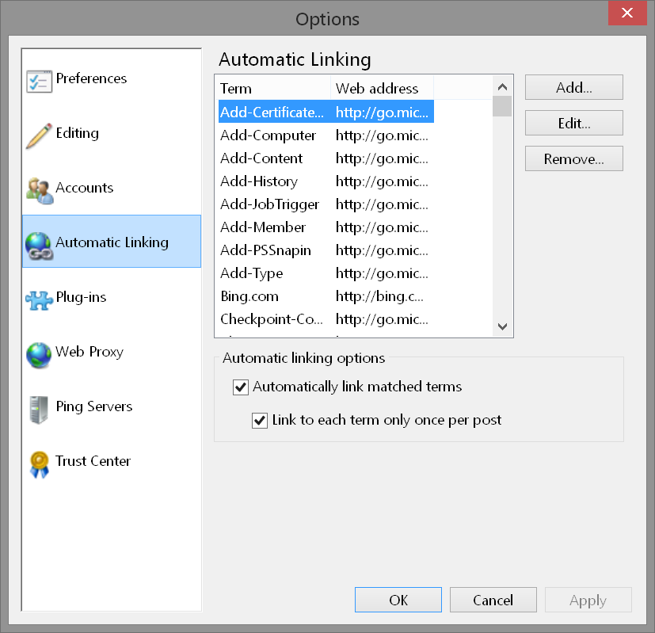Confirm the dialog with OK
The width and height of the screenshot is (655, 633).
click(398, 600)
